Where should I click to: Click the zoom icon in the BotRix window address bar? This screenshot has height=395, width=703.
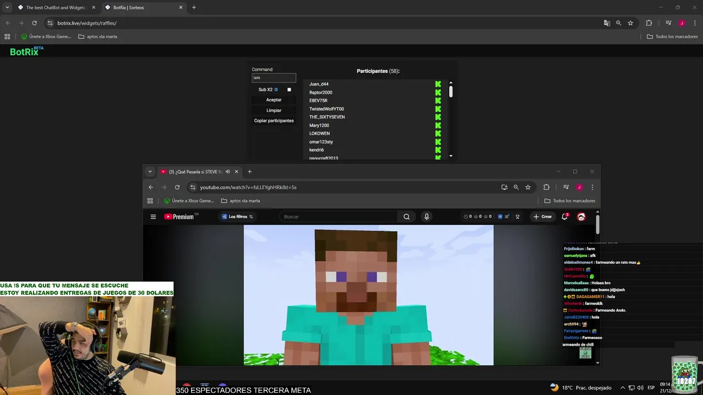point(618,23)
